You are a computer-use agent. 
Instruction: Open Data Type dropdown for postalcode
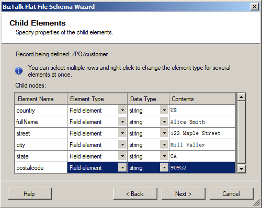(x=164, y=167)
